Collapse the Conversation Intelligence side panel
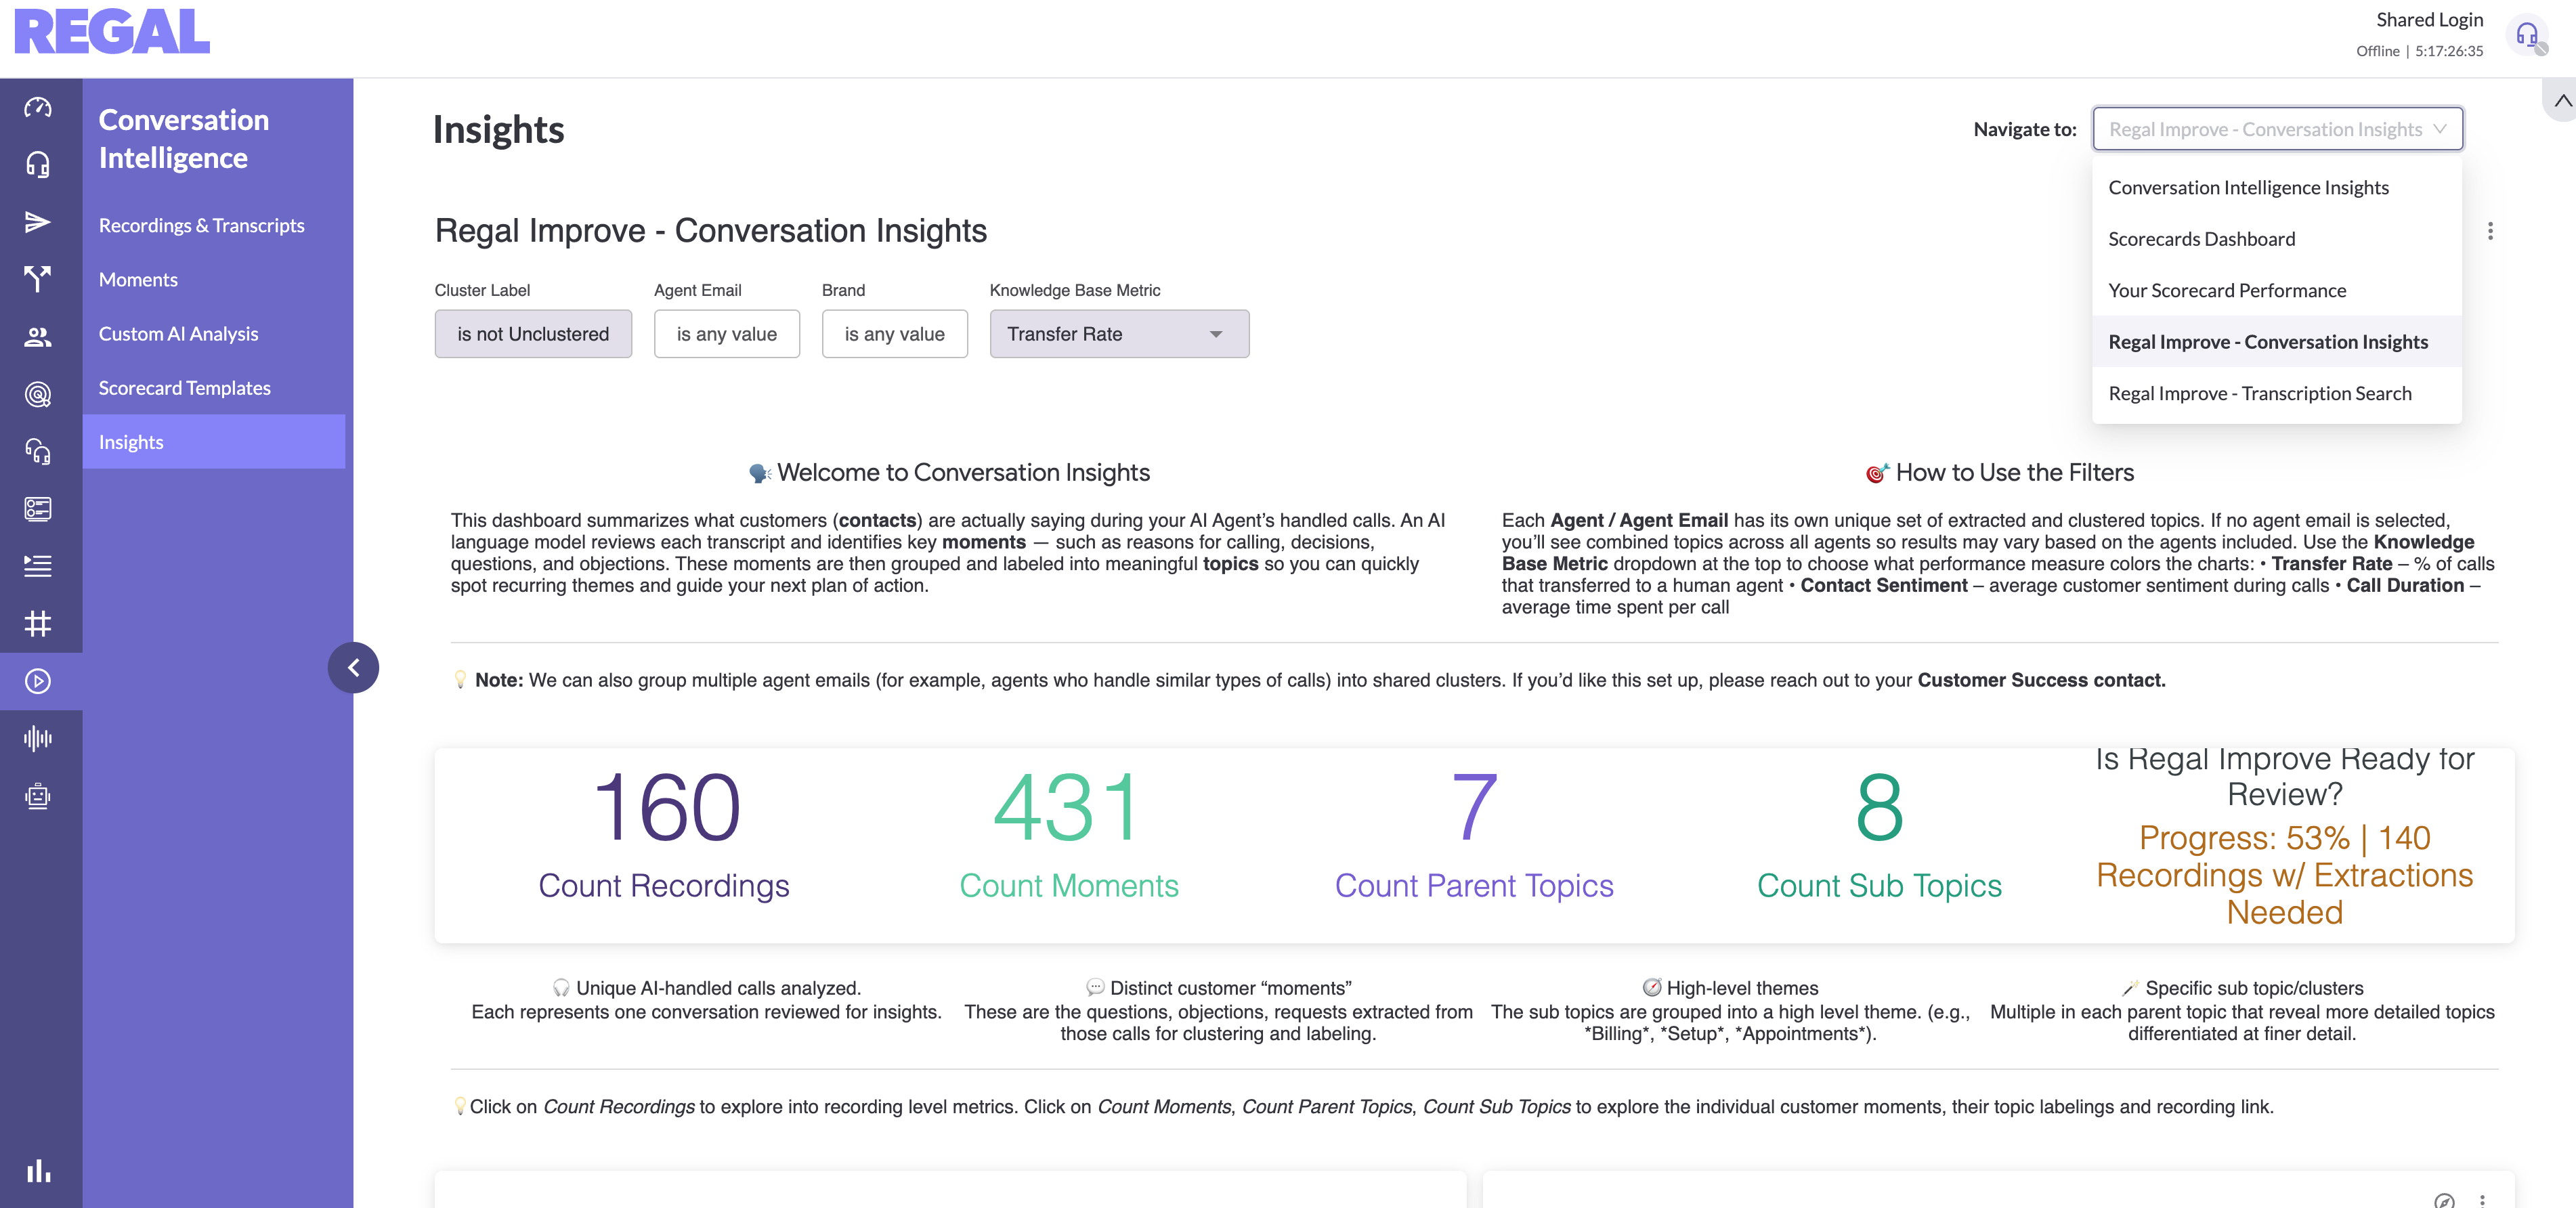2576x1208 pixels. [353, 667]
